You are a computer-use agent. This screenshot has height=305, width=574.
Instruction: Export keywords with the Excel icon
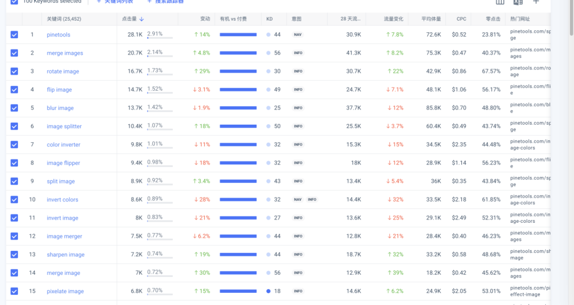point(518,2)
